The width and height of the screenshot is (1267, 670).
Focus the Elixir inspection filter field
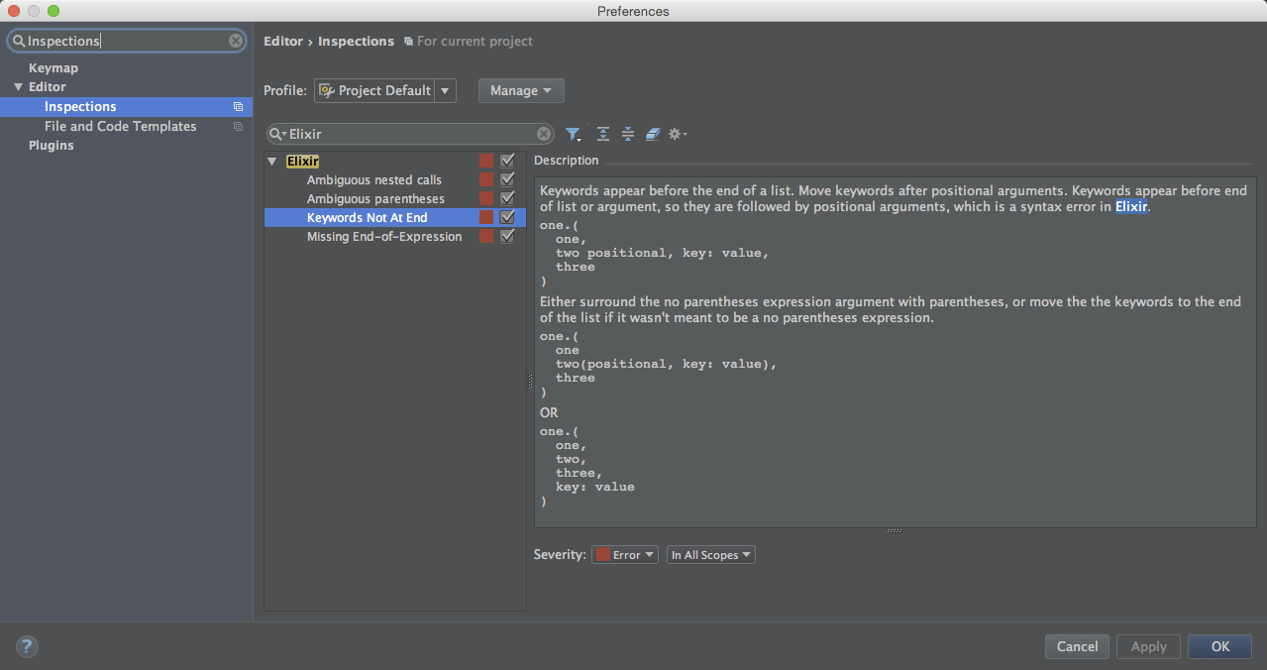410,134
